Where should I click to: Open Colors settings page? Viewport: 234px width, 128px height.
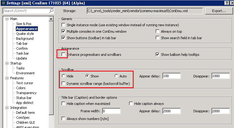point(21,88)
